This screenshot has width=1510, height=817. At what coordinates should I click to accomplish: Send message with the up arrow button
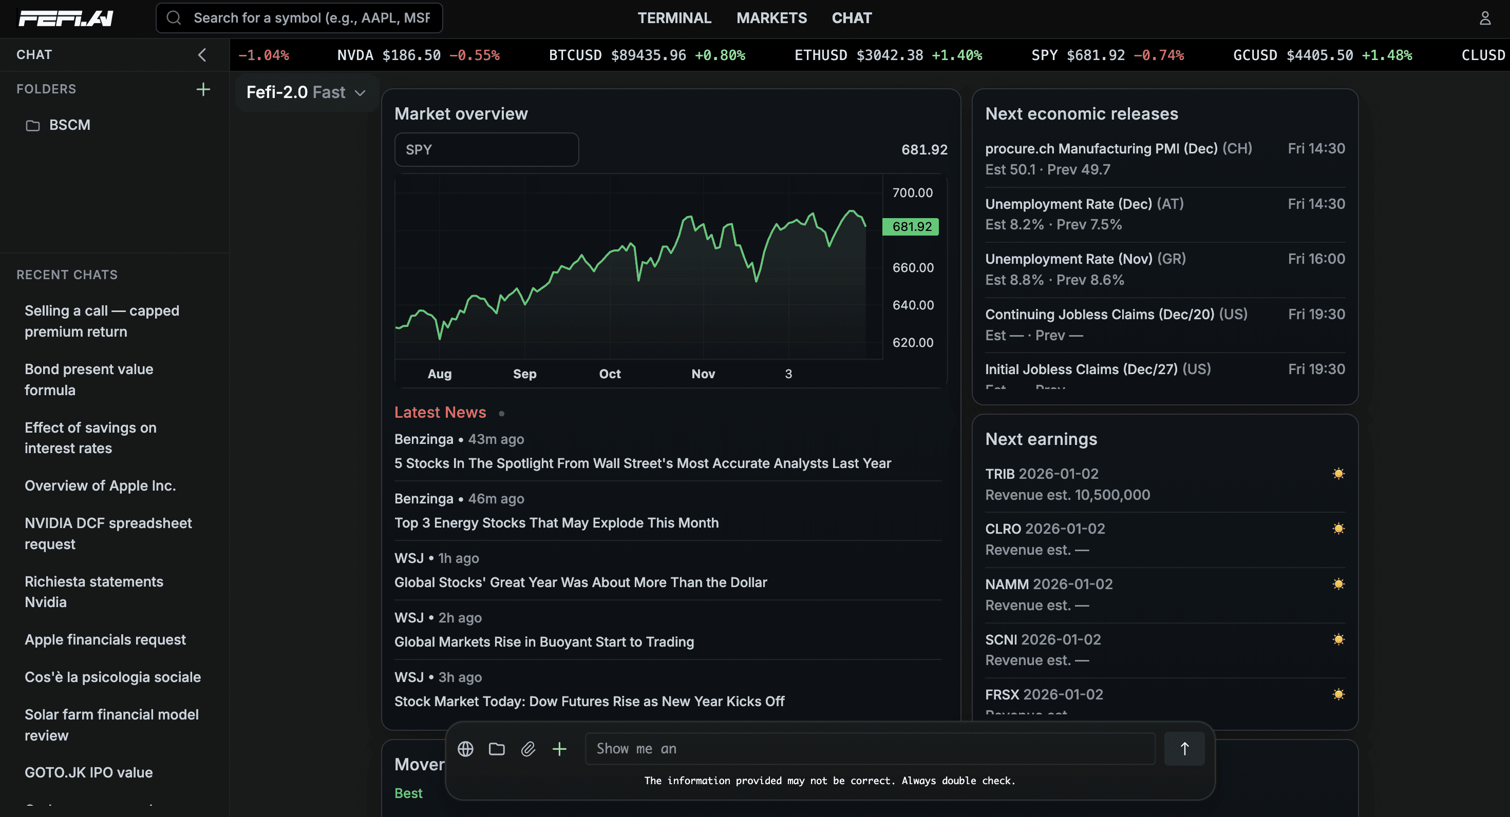tap(1184, 748)
